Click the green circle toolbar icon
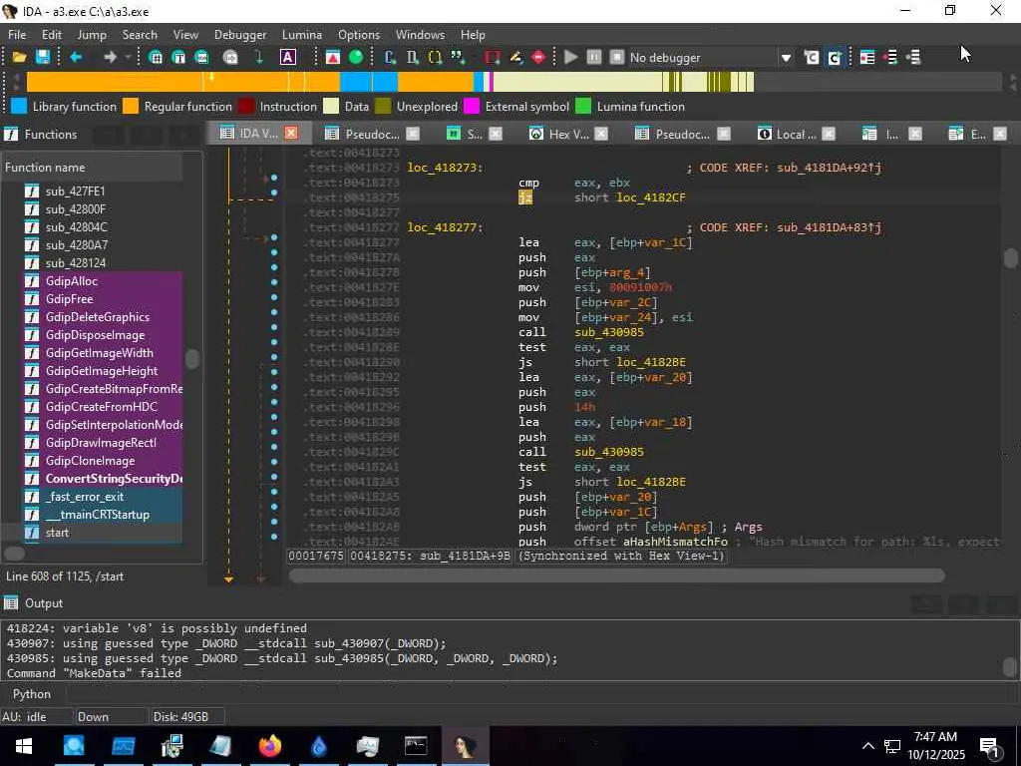 356,58
